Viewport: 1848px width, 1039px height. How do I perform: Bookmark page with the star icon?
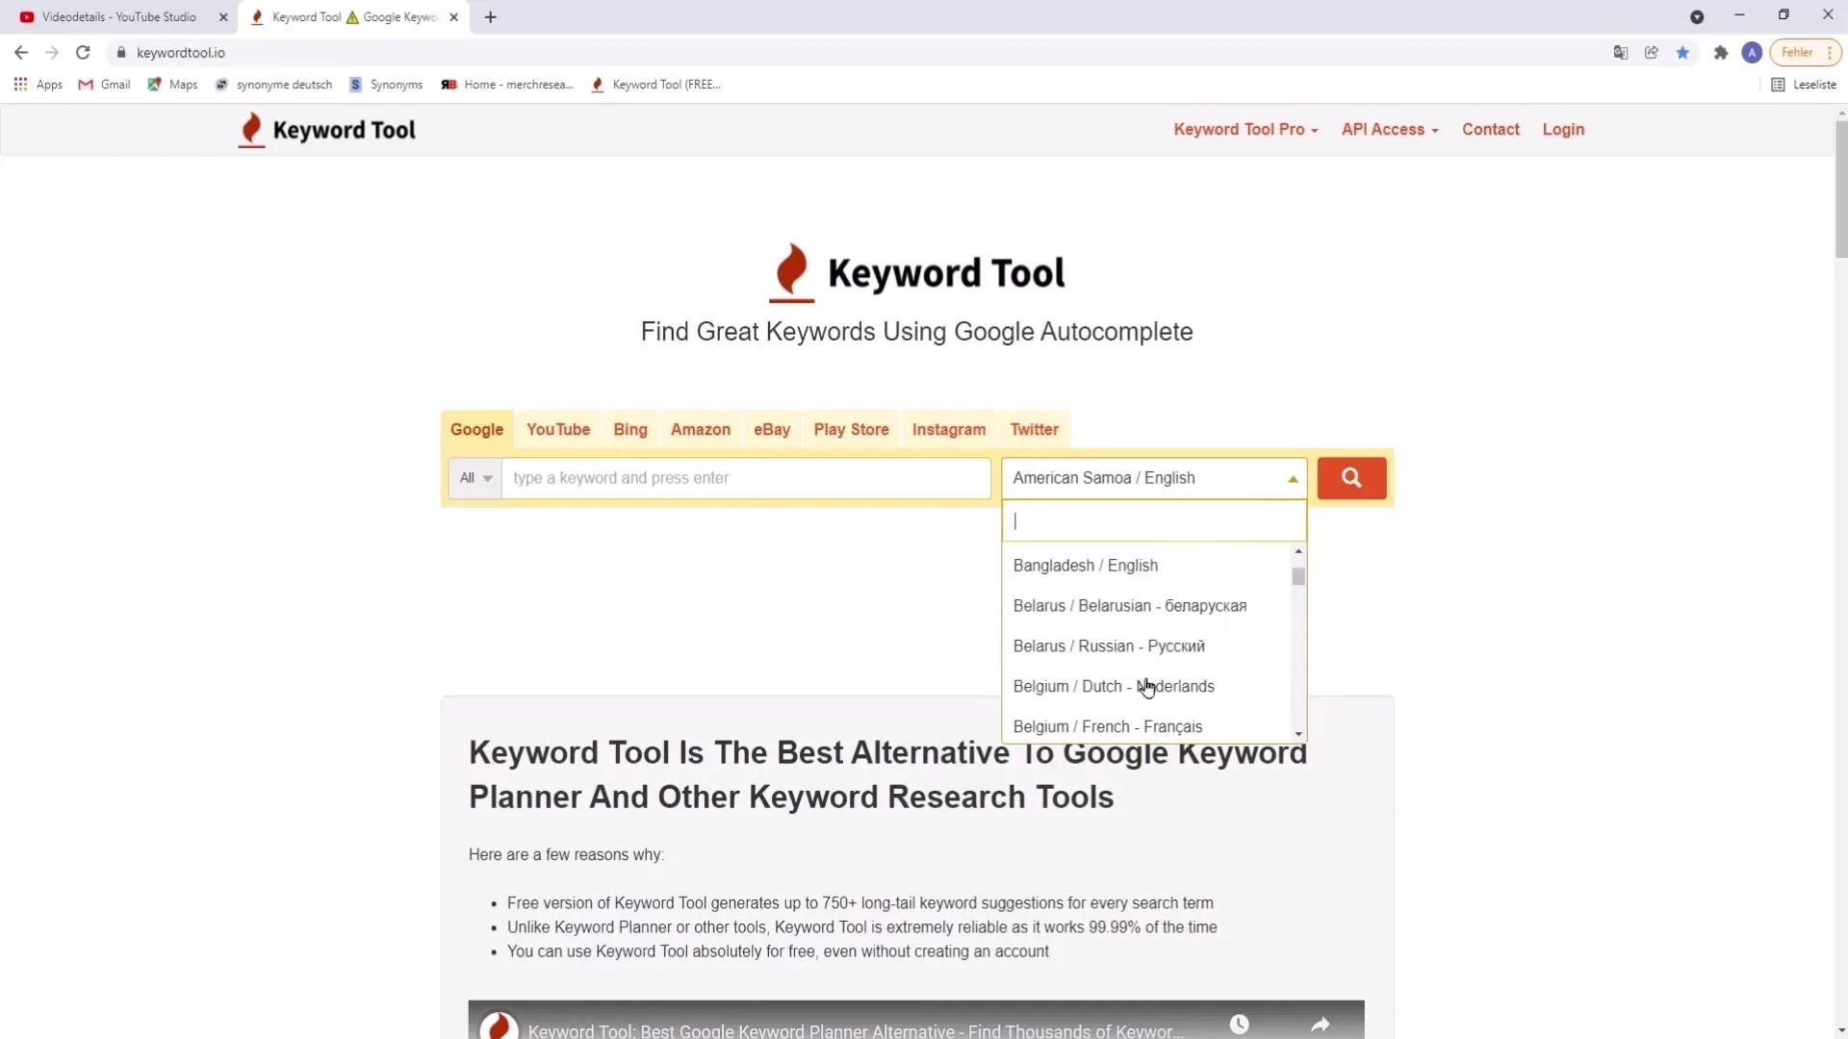click(1682, 53)
